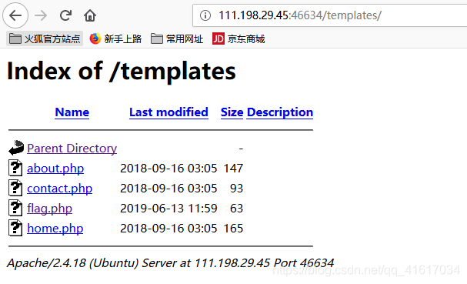Click the file icon beside contact.php

pos(15,188)
